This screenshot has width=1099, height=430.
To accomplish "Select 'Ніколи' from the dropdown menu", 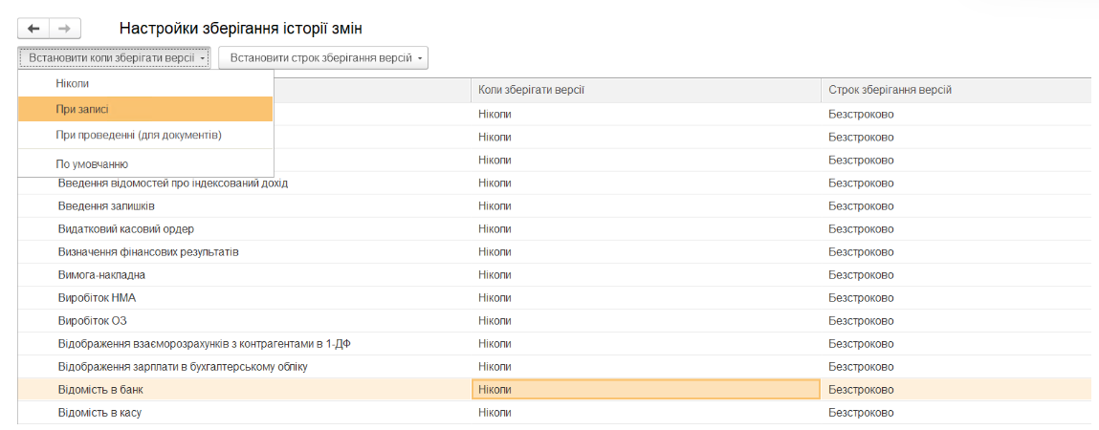I will click(x=73, y=84).
